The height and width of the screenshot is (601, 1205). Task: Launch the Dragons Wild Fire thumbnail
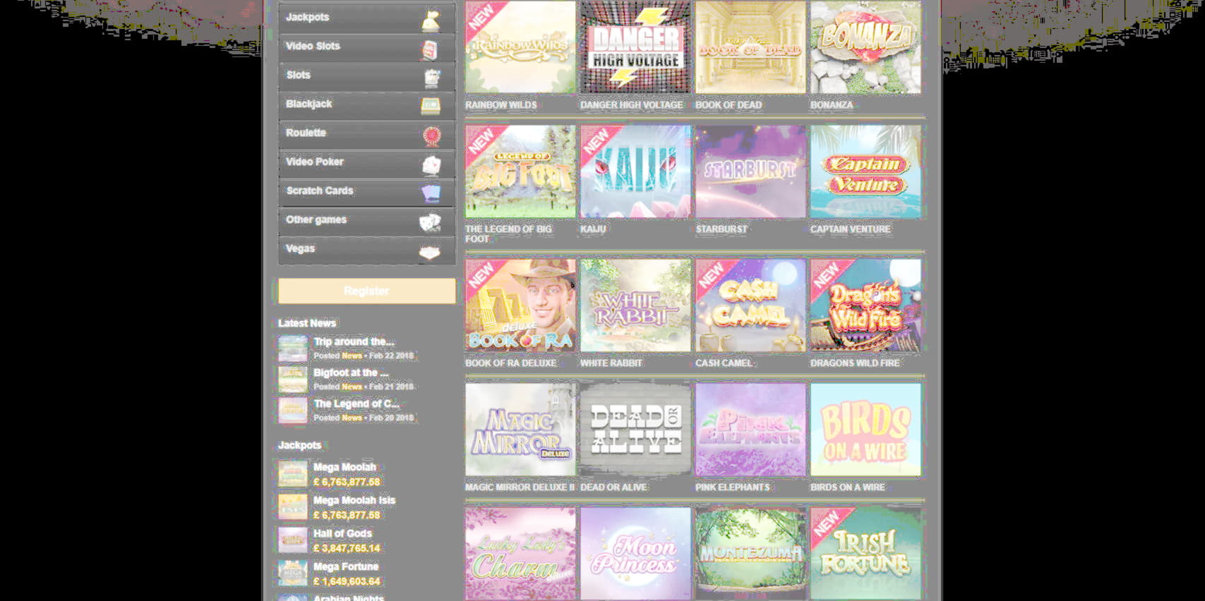[x=865, y=305]
